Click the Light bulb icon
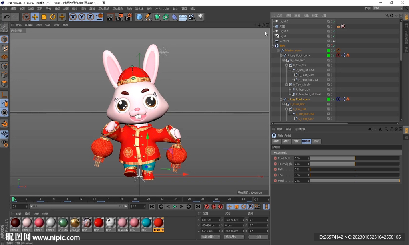The height and width of the screenshot is (245, 409). (201, 17)
